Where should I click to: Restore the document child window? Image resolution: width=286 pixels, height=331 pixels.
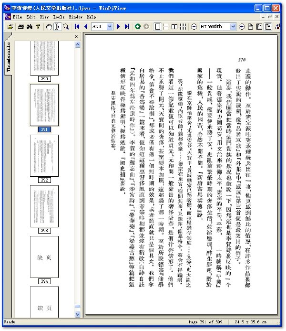(270, 17)
